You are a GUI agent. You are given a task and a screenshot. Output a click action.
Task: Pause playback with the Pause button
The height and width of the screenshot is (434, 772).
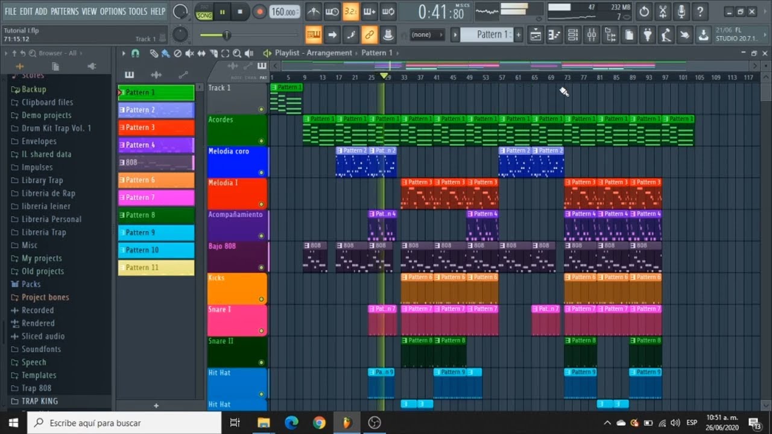point(222,11)
